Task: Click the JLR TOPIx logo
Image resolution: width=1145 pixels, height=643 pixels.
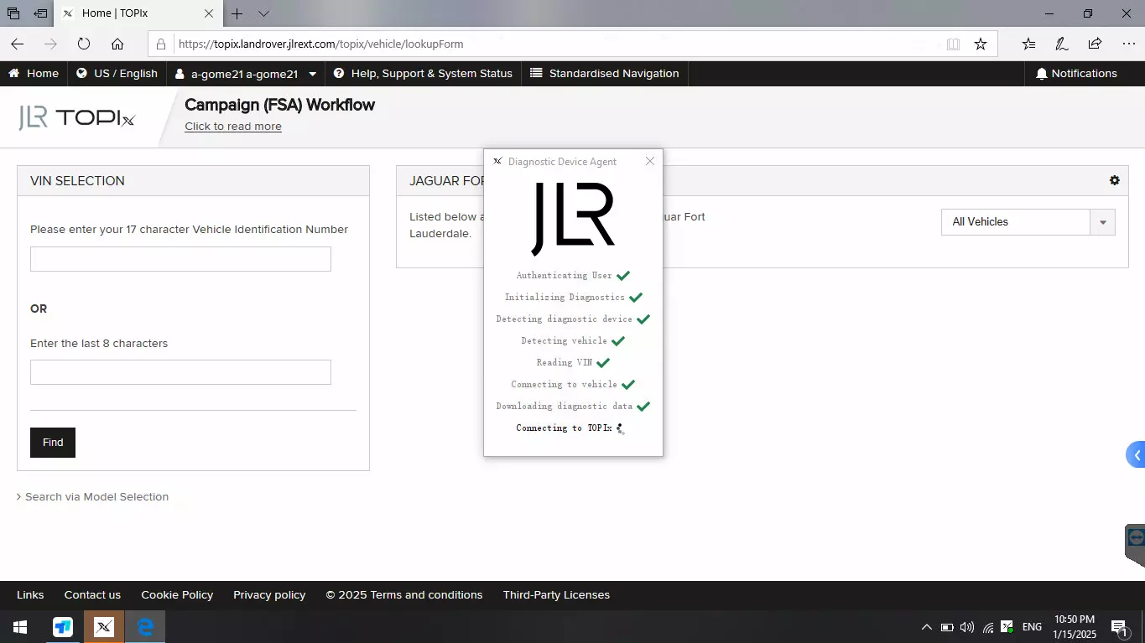Action: (76, 118)
